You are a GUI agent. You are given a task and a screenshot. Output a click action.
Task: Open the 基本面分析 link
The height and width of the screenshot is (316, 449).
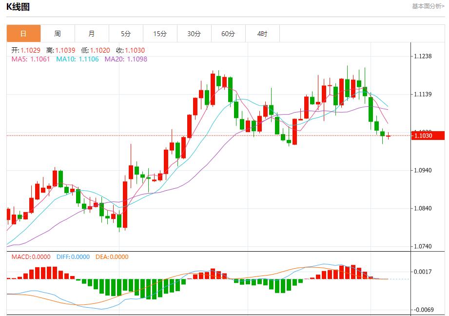(428, 6)
